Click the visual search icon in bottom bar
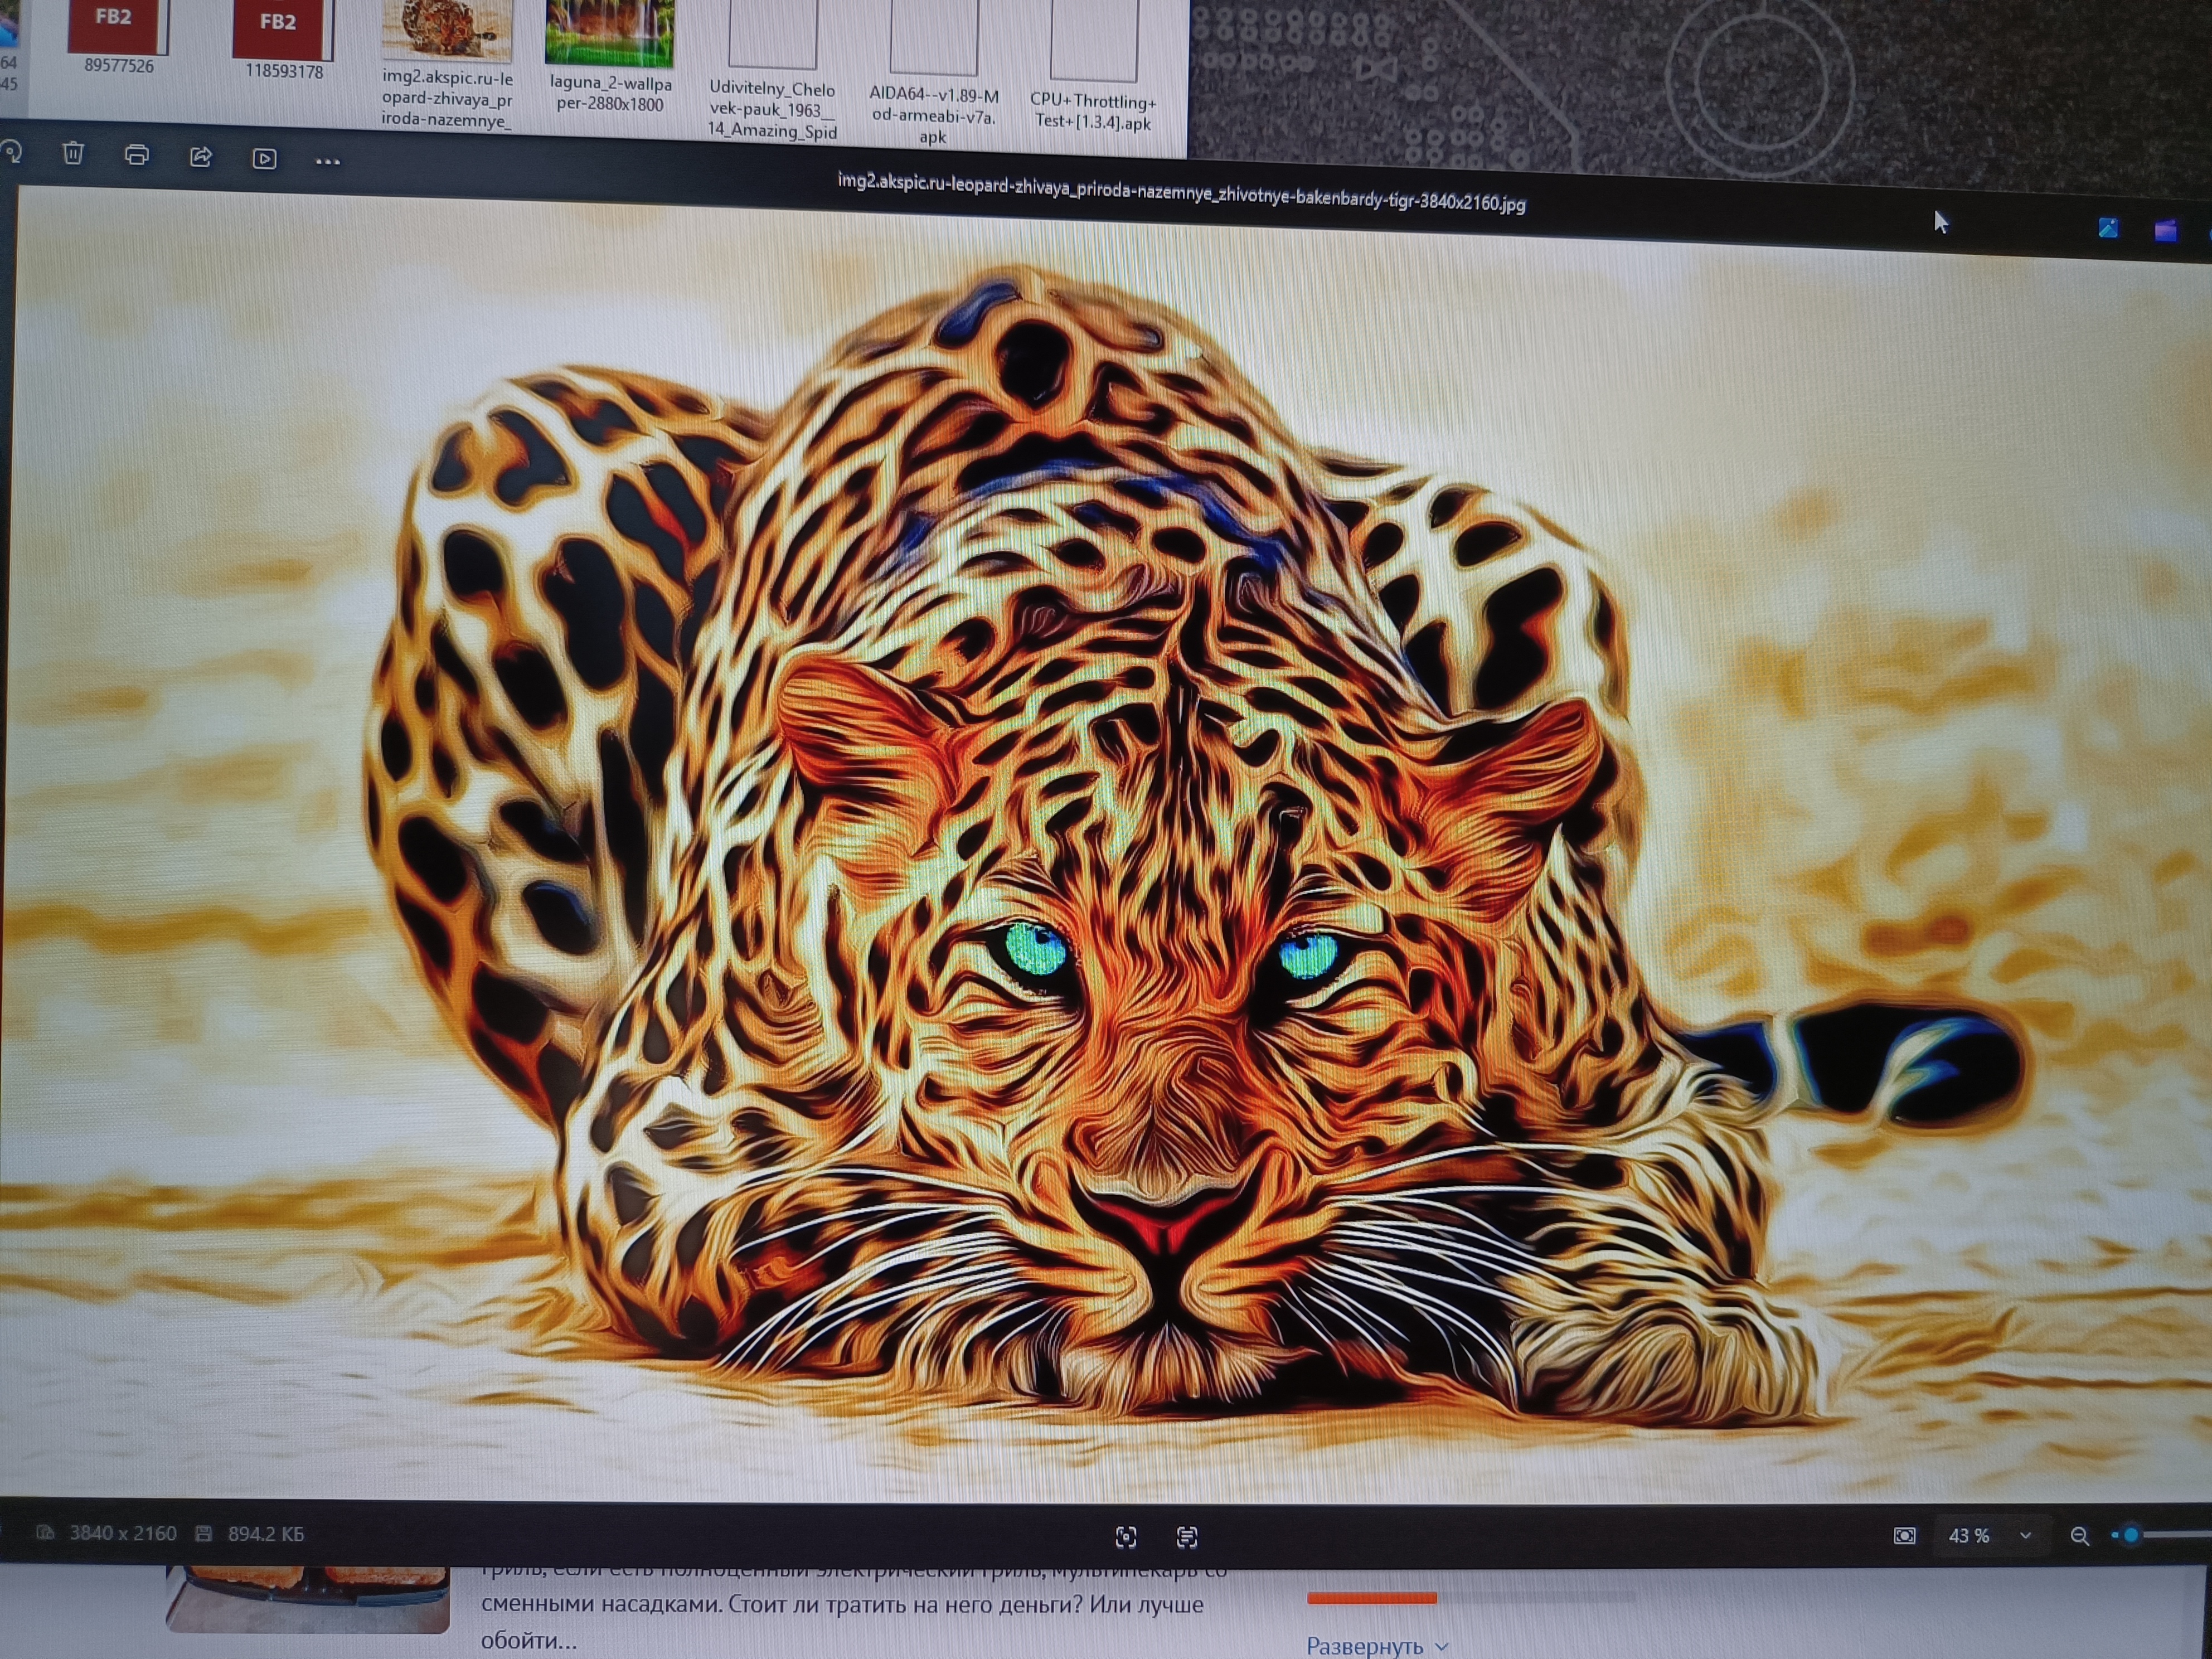2212x1659 pixels. pos(1126,1537)
